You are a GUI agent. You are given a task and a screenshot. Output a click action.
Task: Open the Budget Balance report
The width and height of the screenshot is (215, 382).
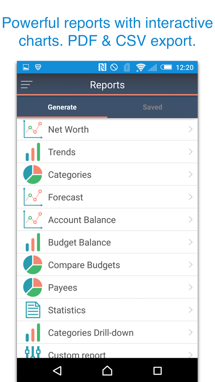tap(107, 242)
